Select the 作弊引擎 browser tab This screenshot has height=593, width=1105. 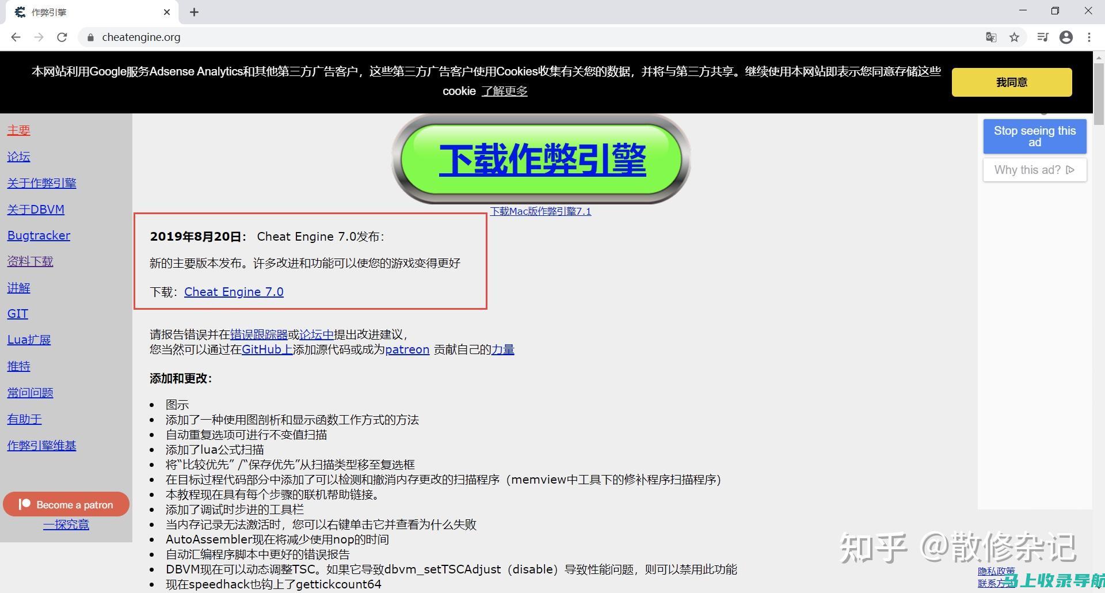click(92, 12)
